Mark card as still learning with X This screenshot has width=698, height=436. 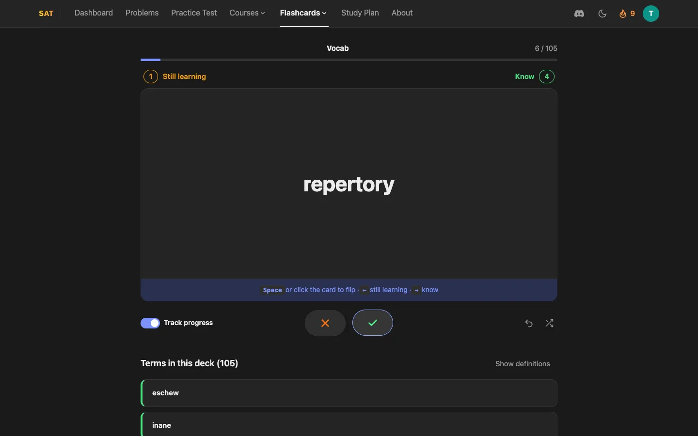click(x=325, y=323)
